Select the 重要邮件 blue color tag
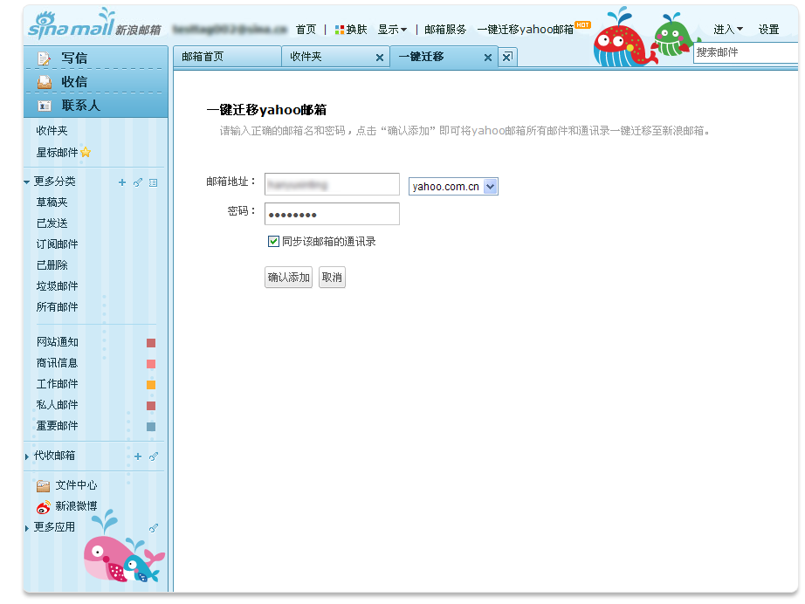The image size is (805, 604). [151, 427]
